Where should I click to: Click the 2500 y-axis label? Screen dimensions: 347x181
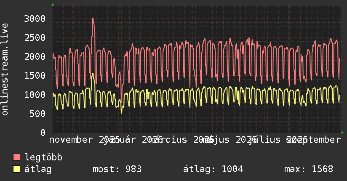pos(35,37)
